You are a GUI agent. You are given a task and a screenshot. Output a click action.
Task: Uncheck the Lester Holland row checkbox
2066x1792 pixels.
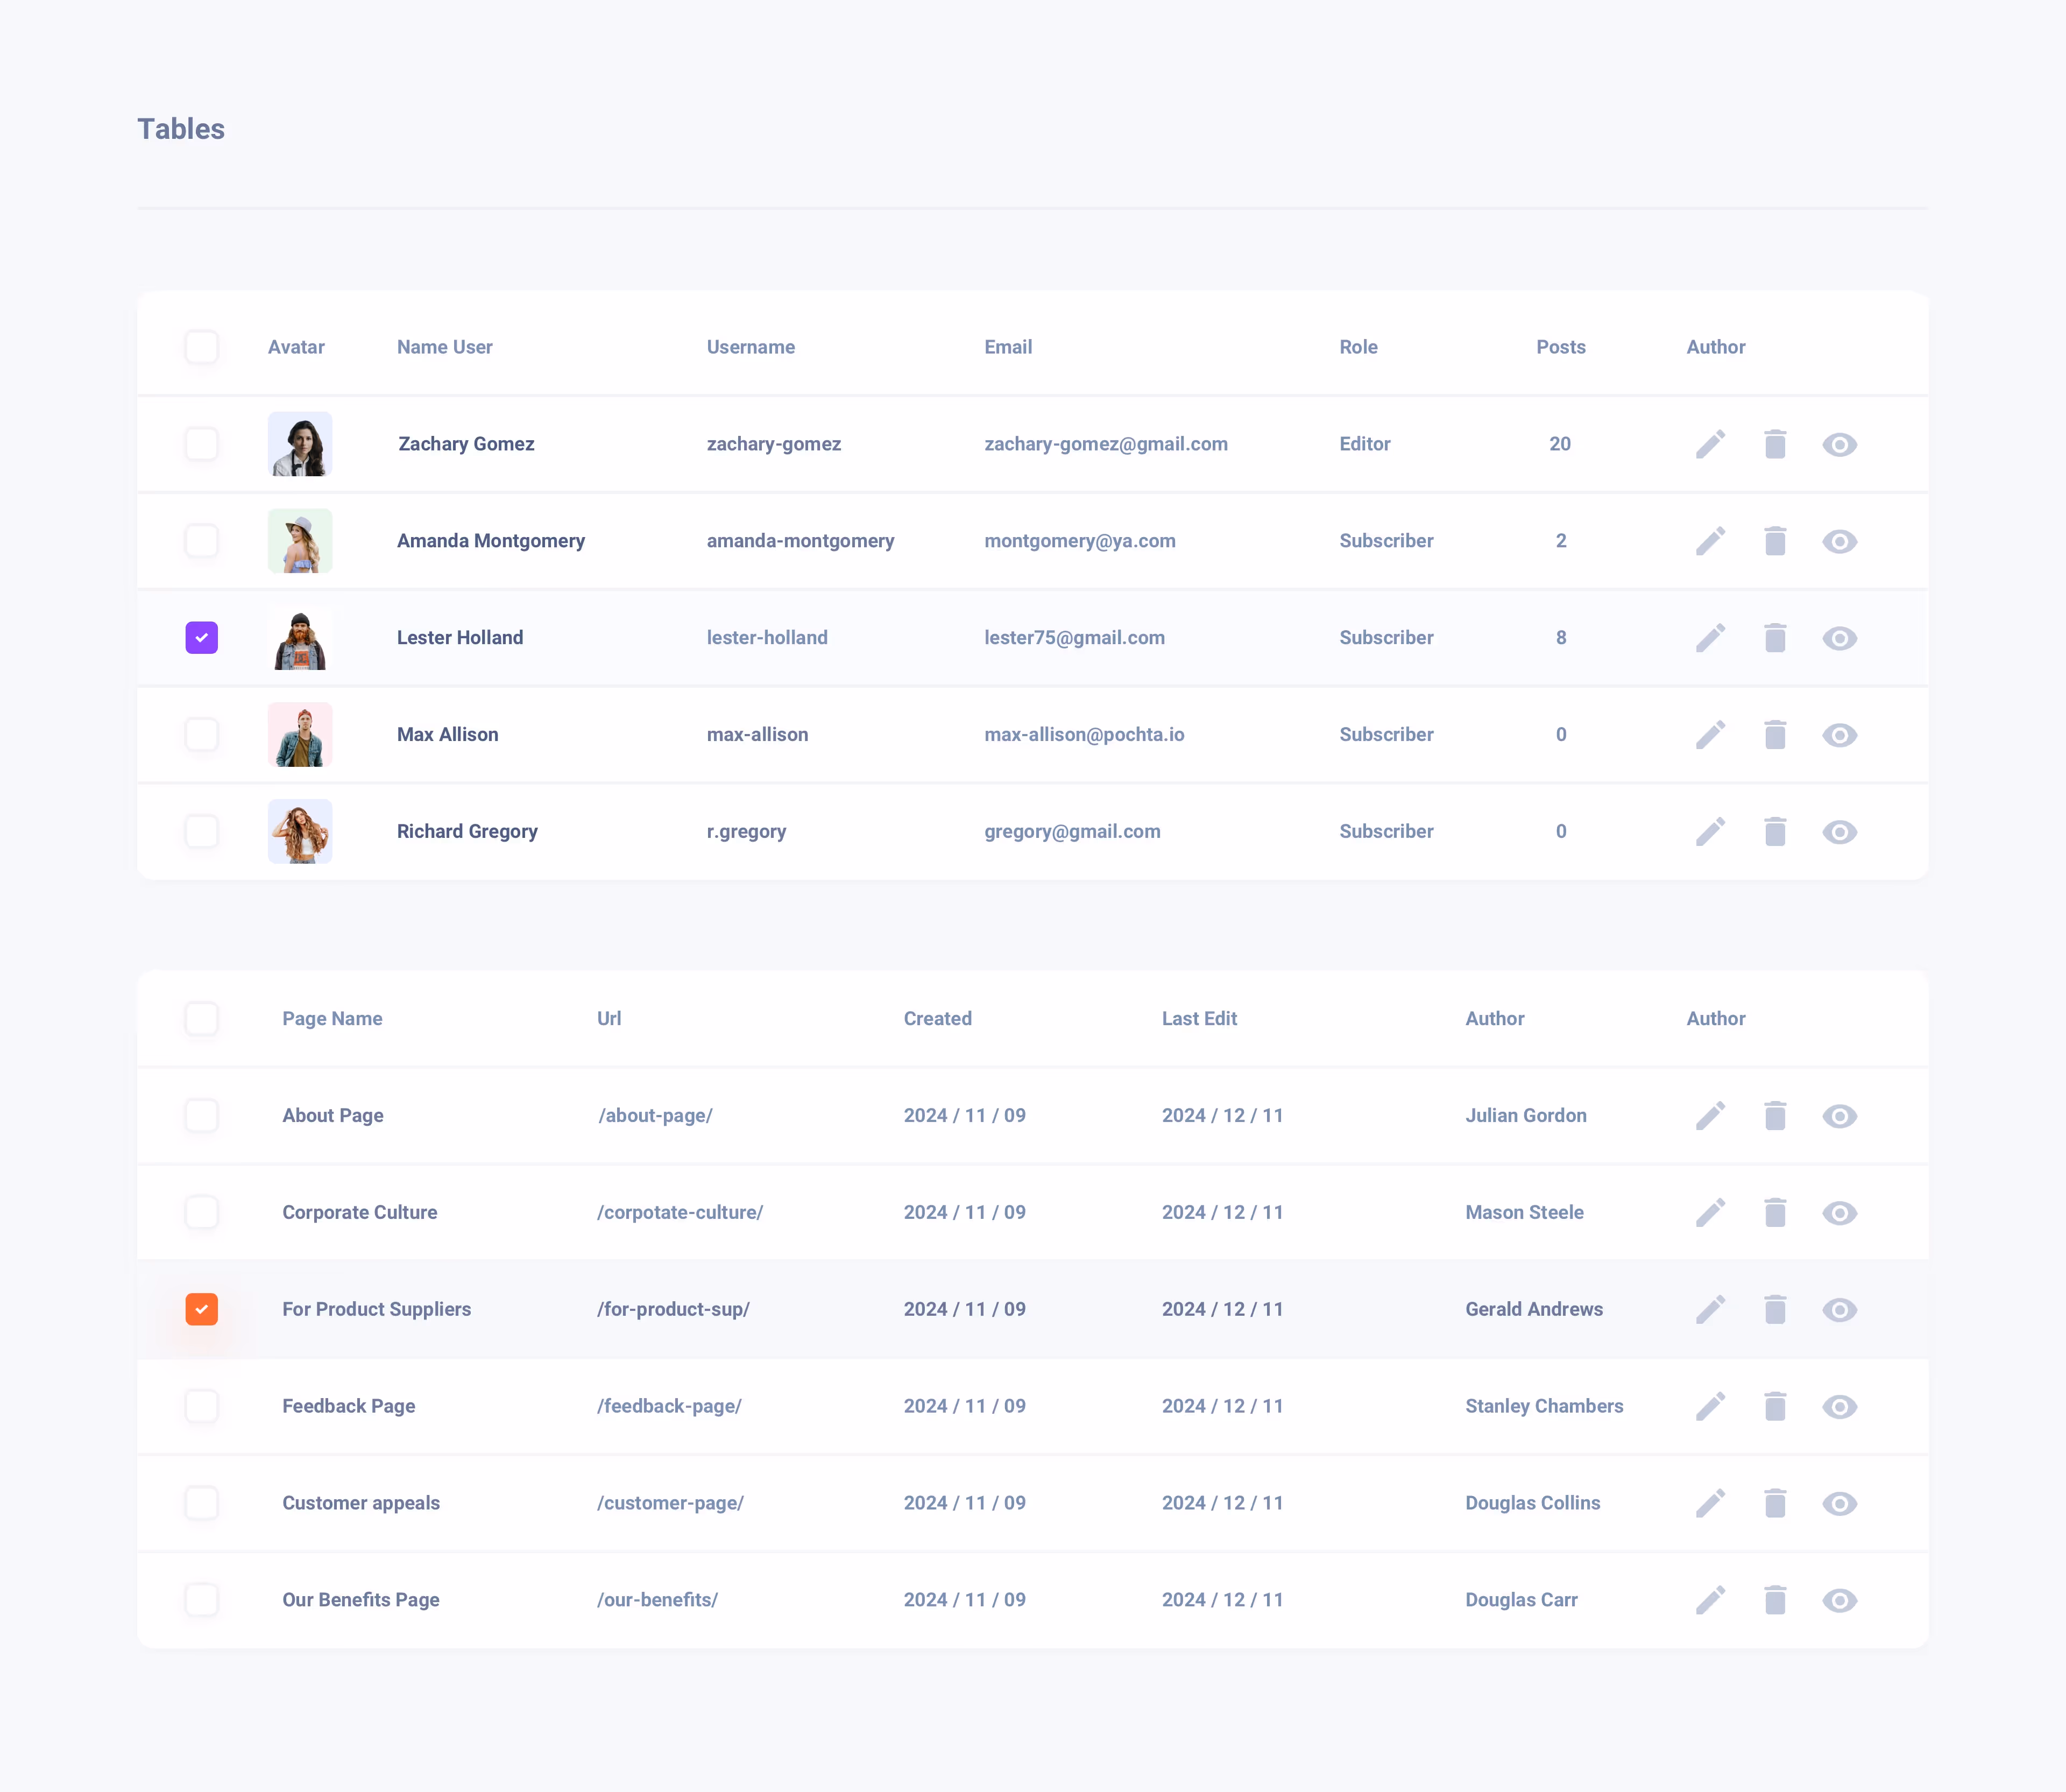point(202,638)
